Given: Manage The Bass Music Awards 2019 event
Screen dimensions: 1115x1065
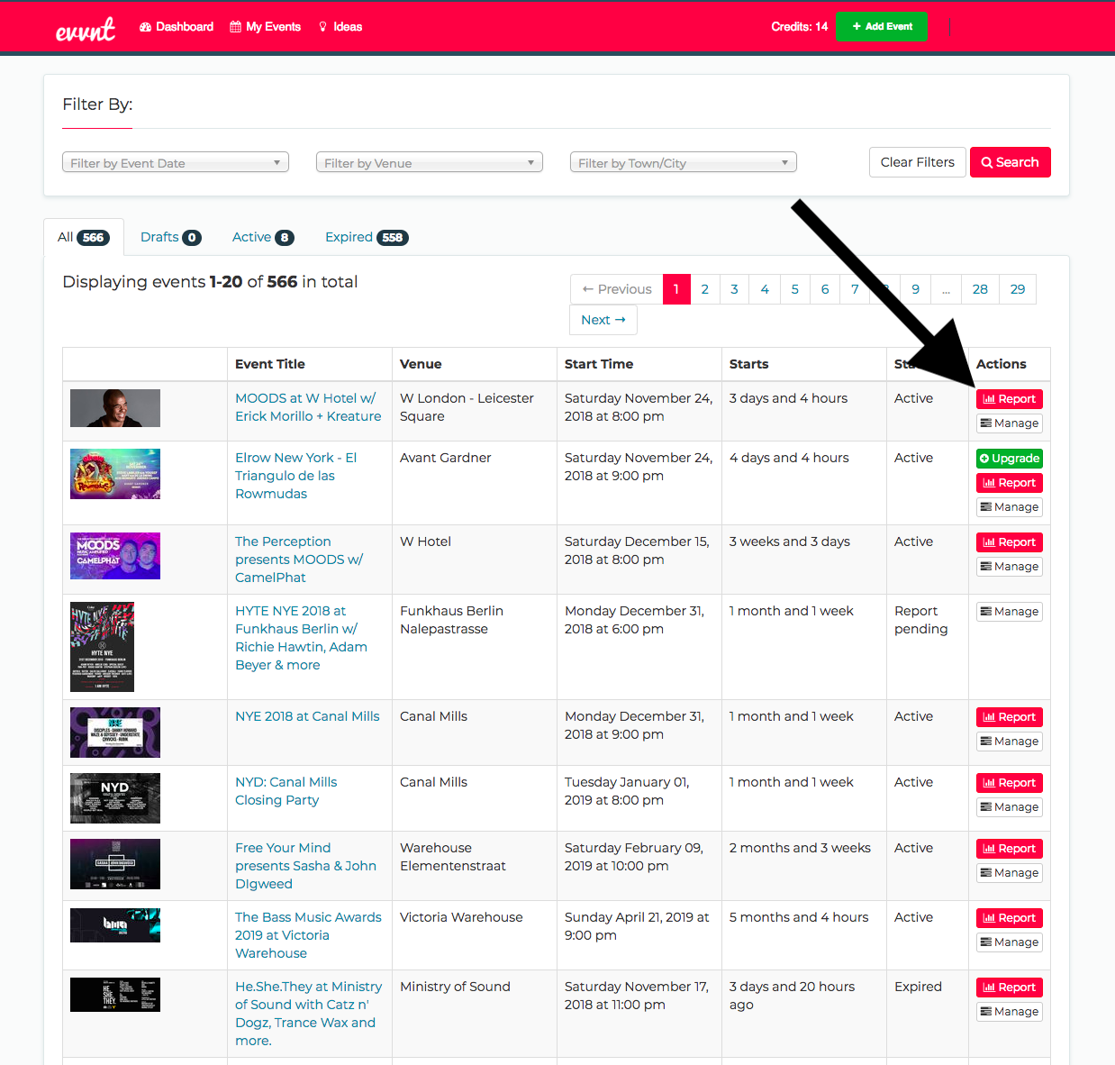Looking at the screenshot, I should tap(1010, 942).
